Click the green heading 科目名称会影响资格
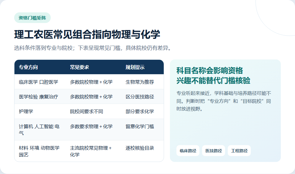This screenshot has height=174, width=295. [x=209, y=71]
